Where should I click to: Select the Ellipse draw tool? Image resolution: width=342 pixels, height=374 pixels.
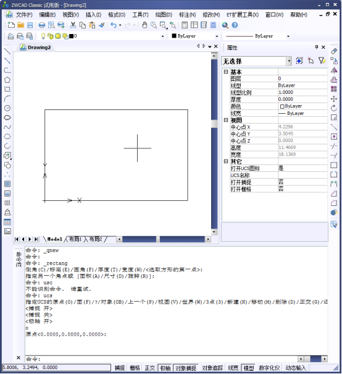tap(7, 137)
